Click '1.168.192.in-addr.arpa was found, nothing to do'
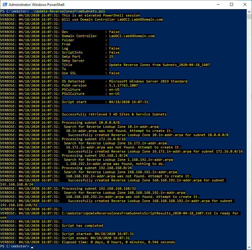This screenshot has width=252, height=250. [x=115, y=164]
